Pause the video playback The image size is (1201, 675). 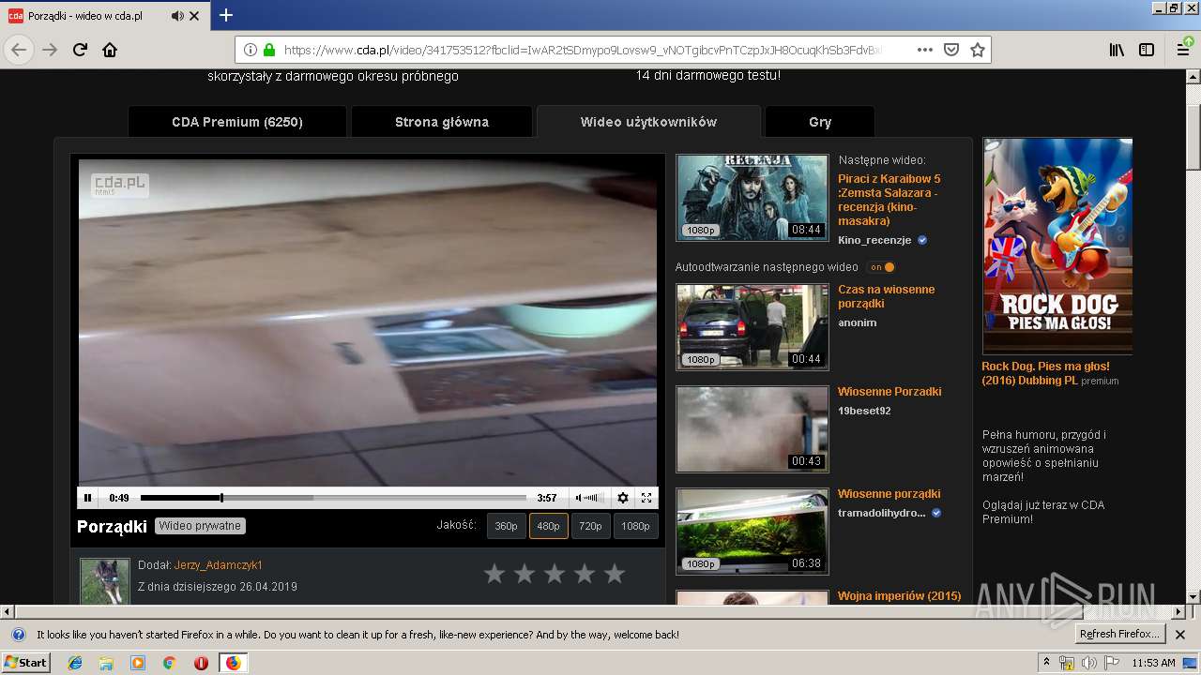(x=88, y=498)
